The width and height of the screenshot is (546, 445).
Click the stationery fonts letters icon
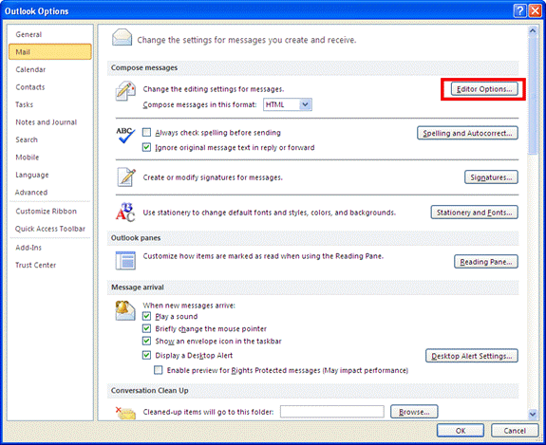pyautogui.click(x=125, y=213)
